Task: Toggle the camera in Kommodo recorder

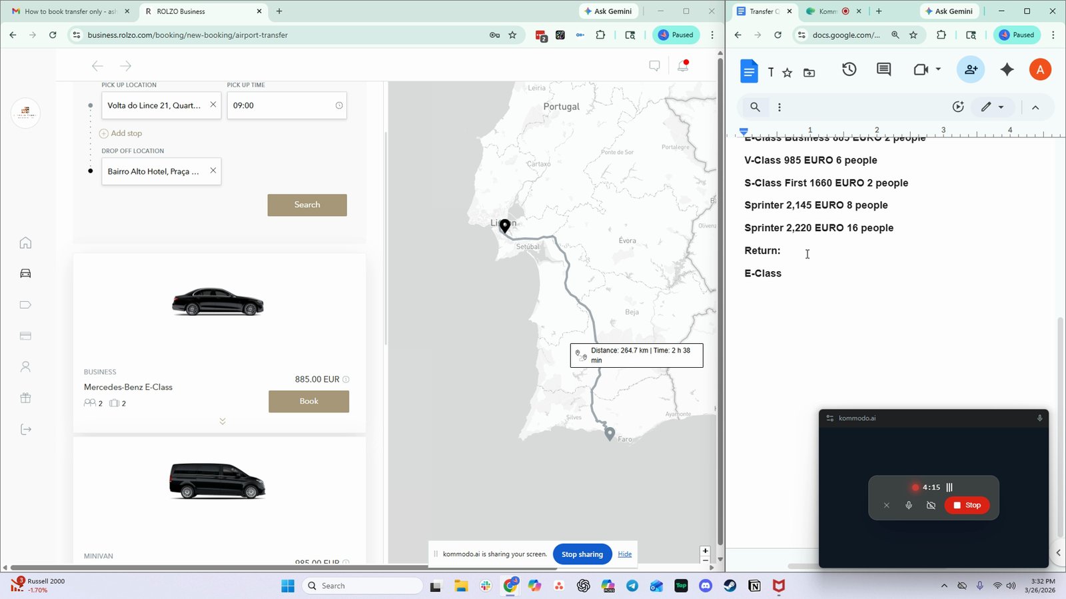Action: point(931,505)
